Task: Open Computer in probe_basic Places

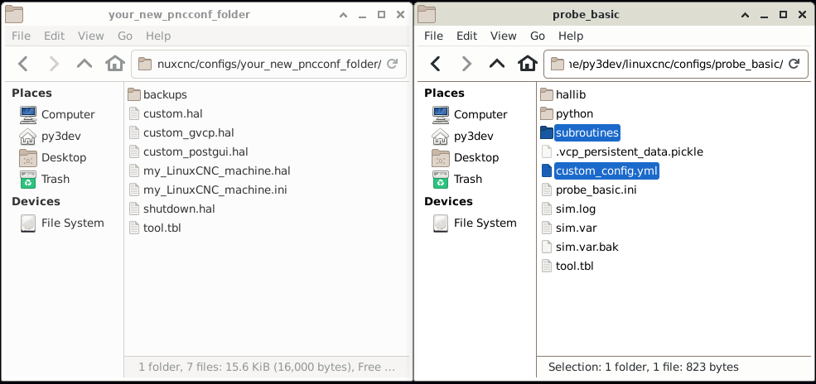Action: tap(470, 114)
